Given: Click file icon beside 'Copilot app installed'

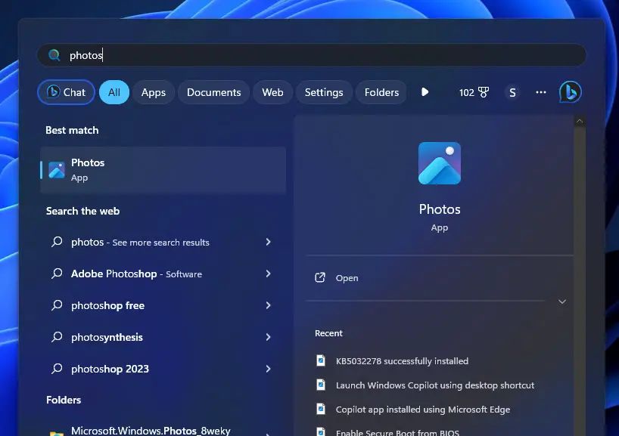Looking at the screenshot, I should click(321, 410).
